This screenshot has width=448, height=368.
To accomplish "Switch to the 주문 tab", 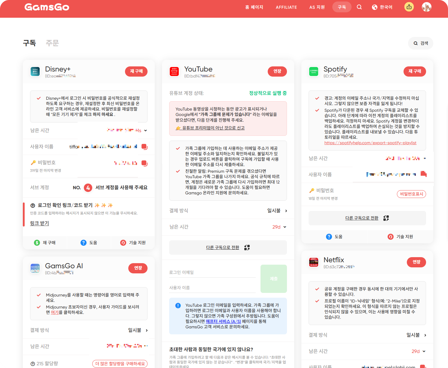I will (52, 43).
